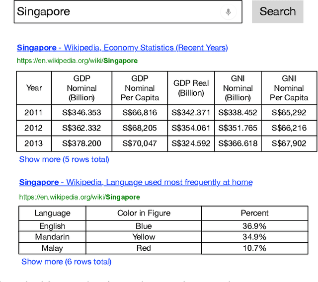Expand Show more (6 rows total)

(66, 261)
